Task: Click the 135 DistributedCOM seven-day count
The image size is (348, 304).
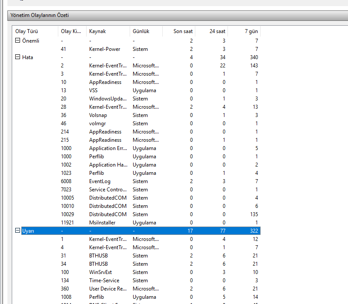Action: (x=254, y=214)
